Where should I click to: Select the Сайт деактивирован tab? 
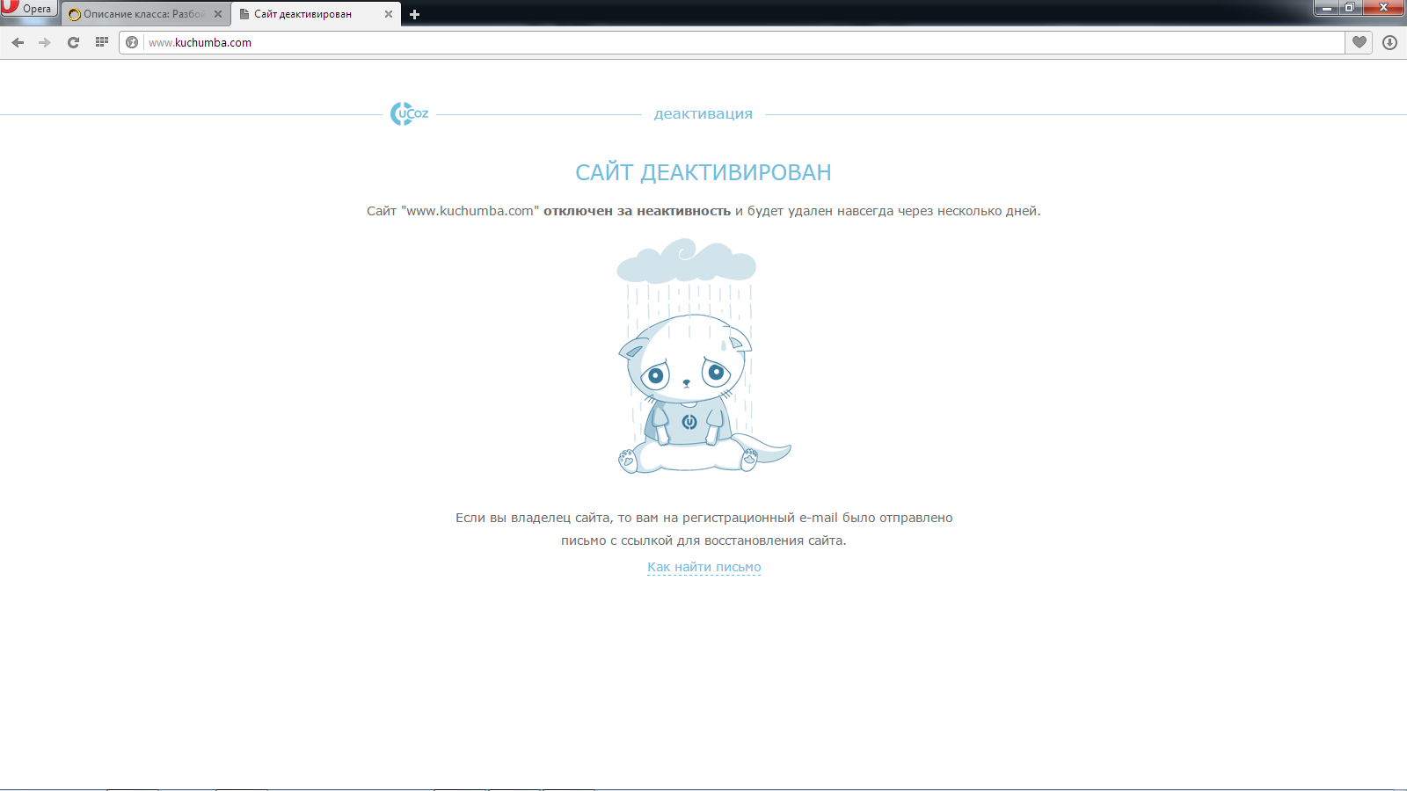coord(316,14)
